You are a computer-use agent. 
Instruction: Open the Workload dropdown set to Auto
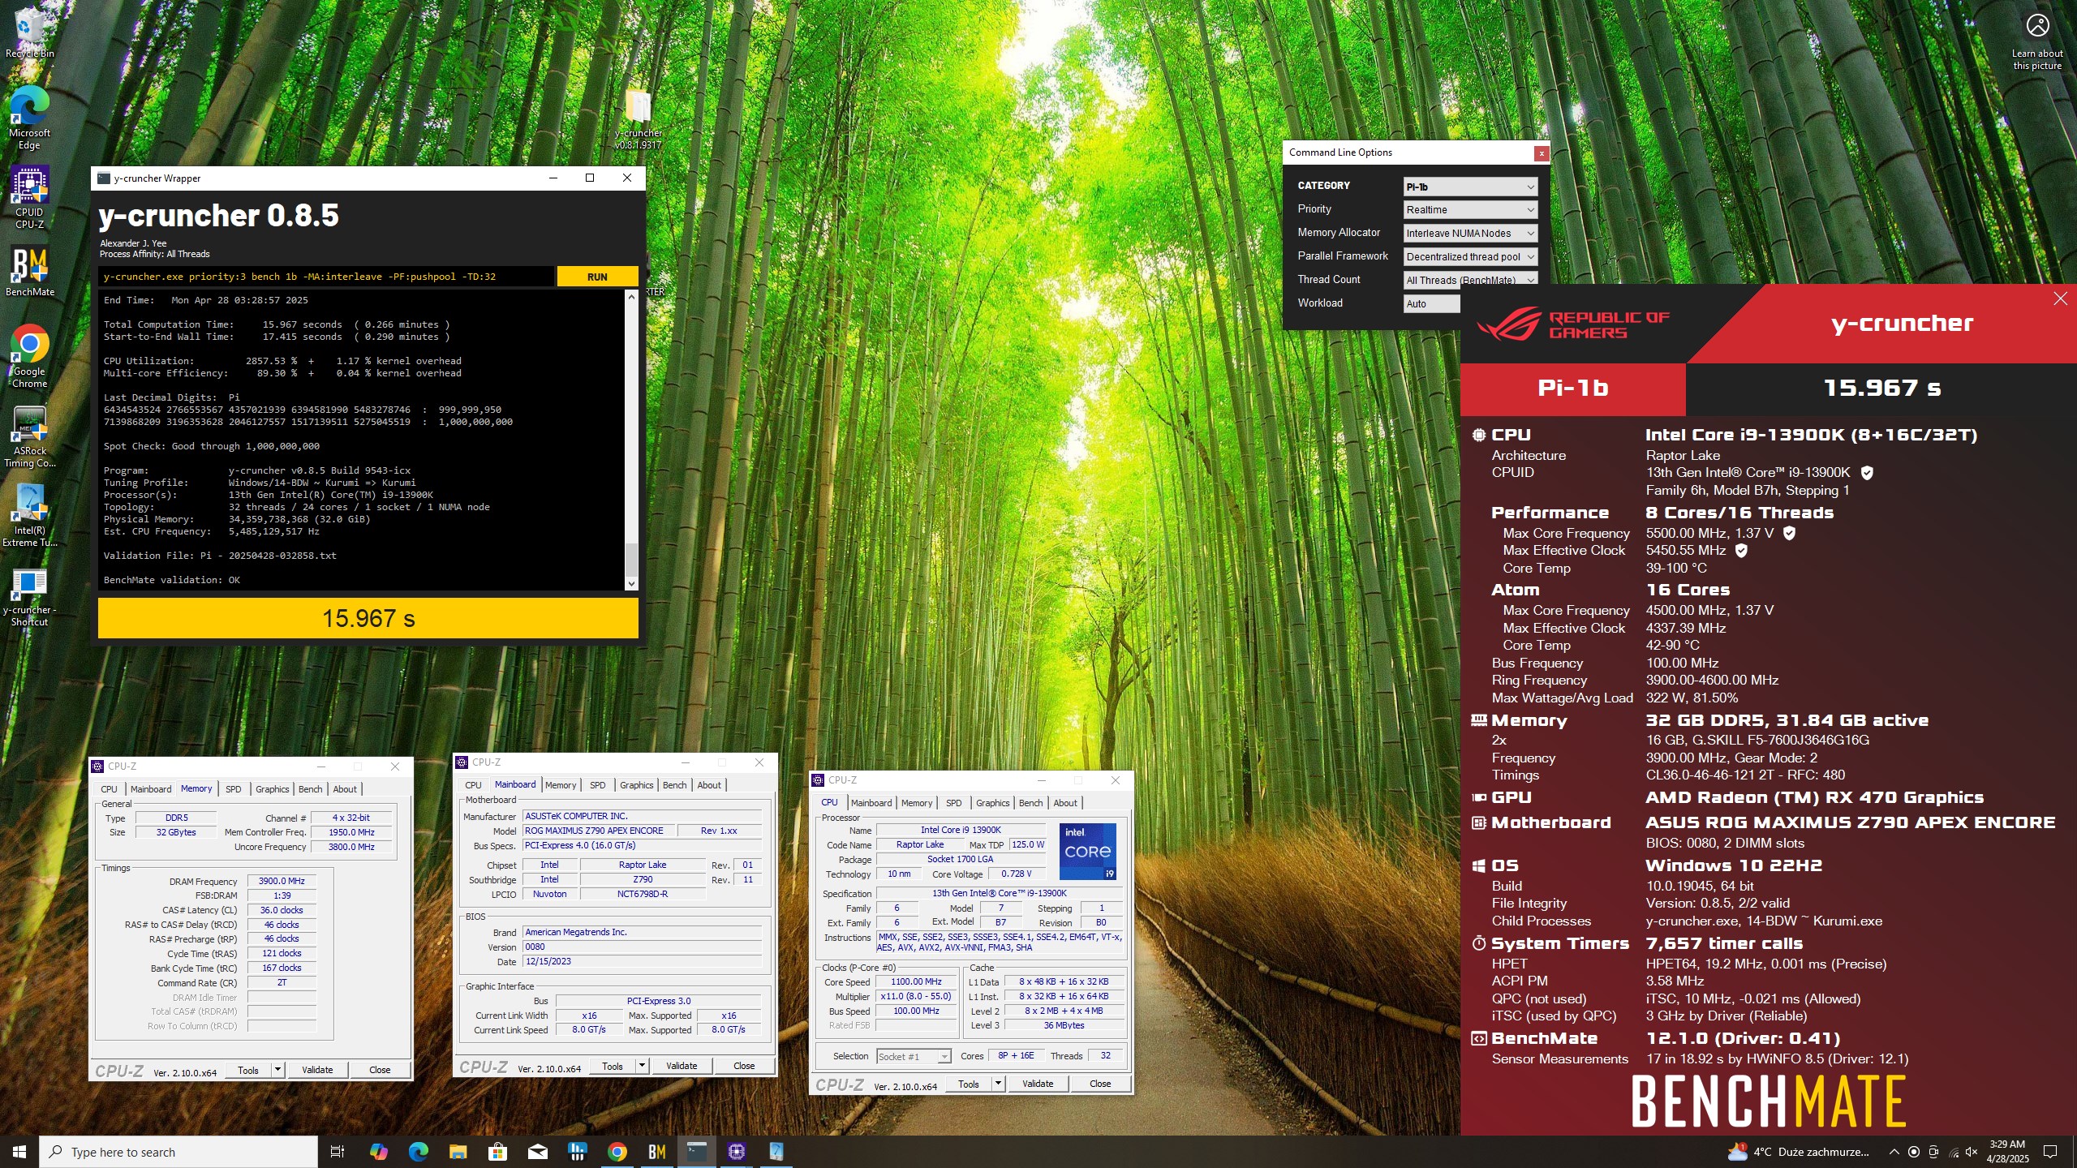point(1432,303)
